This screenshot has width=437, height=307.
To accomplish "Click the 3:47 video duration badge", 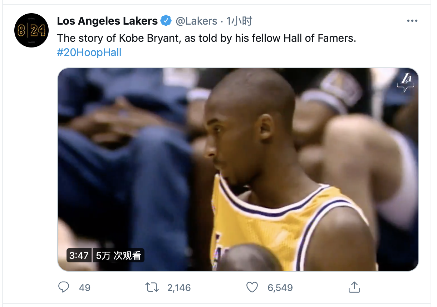I will pyautogui.click(x=79, y=256).
